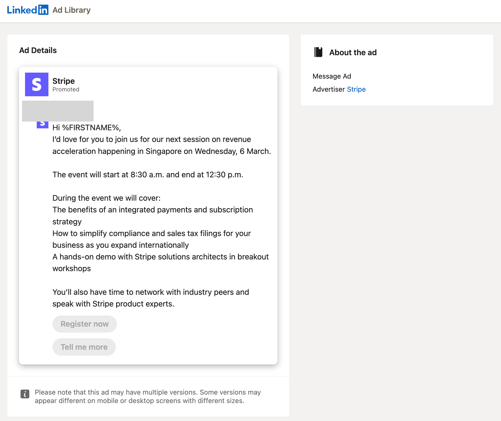Select the 'in' square in the LinkedIn logo
The width and height of the screenshot is (501, 421).
tap(44, 10)
